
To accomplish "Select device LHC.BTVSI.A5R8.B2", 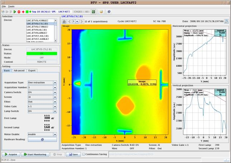I will coord(40,20).
